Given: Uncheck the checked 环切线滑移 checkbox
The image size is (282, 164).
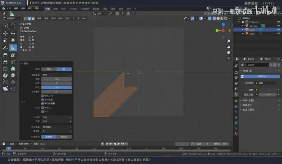Looking at the screenshot, I should point(43,103).
